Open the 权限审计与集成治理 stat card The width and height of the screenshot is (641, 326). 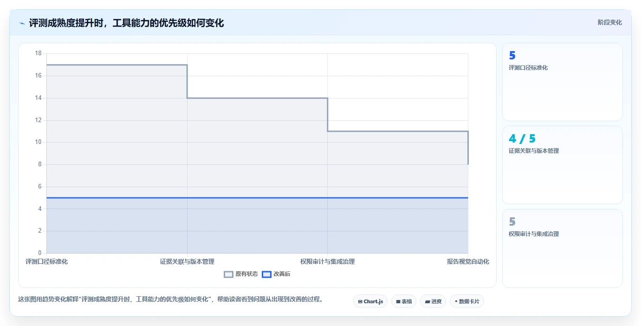(562, 248)
